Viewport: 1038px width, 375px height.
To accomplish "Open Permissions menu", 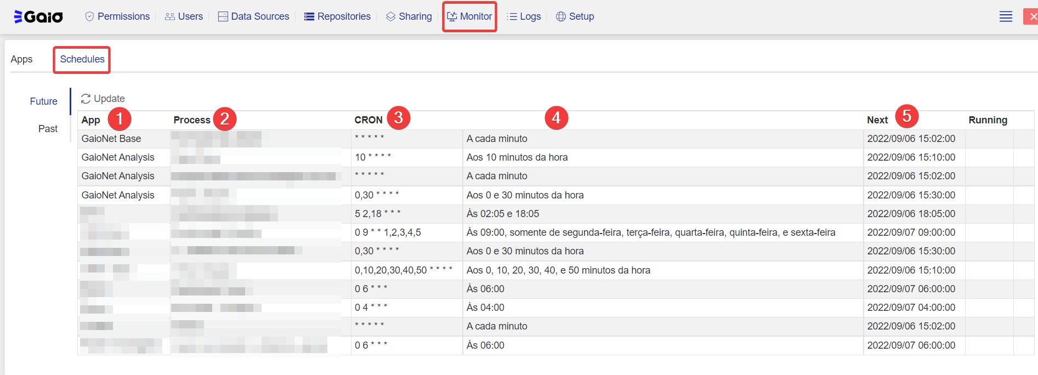I will pyautogui.click(x=117, y=16).
